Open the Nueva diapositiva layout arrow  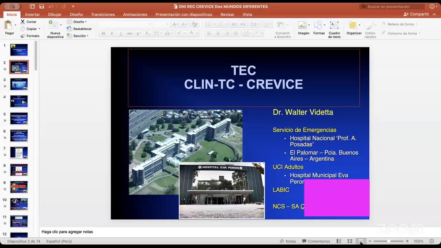pos(61,25)
